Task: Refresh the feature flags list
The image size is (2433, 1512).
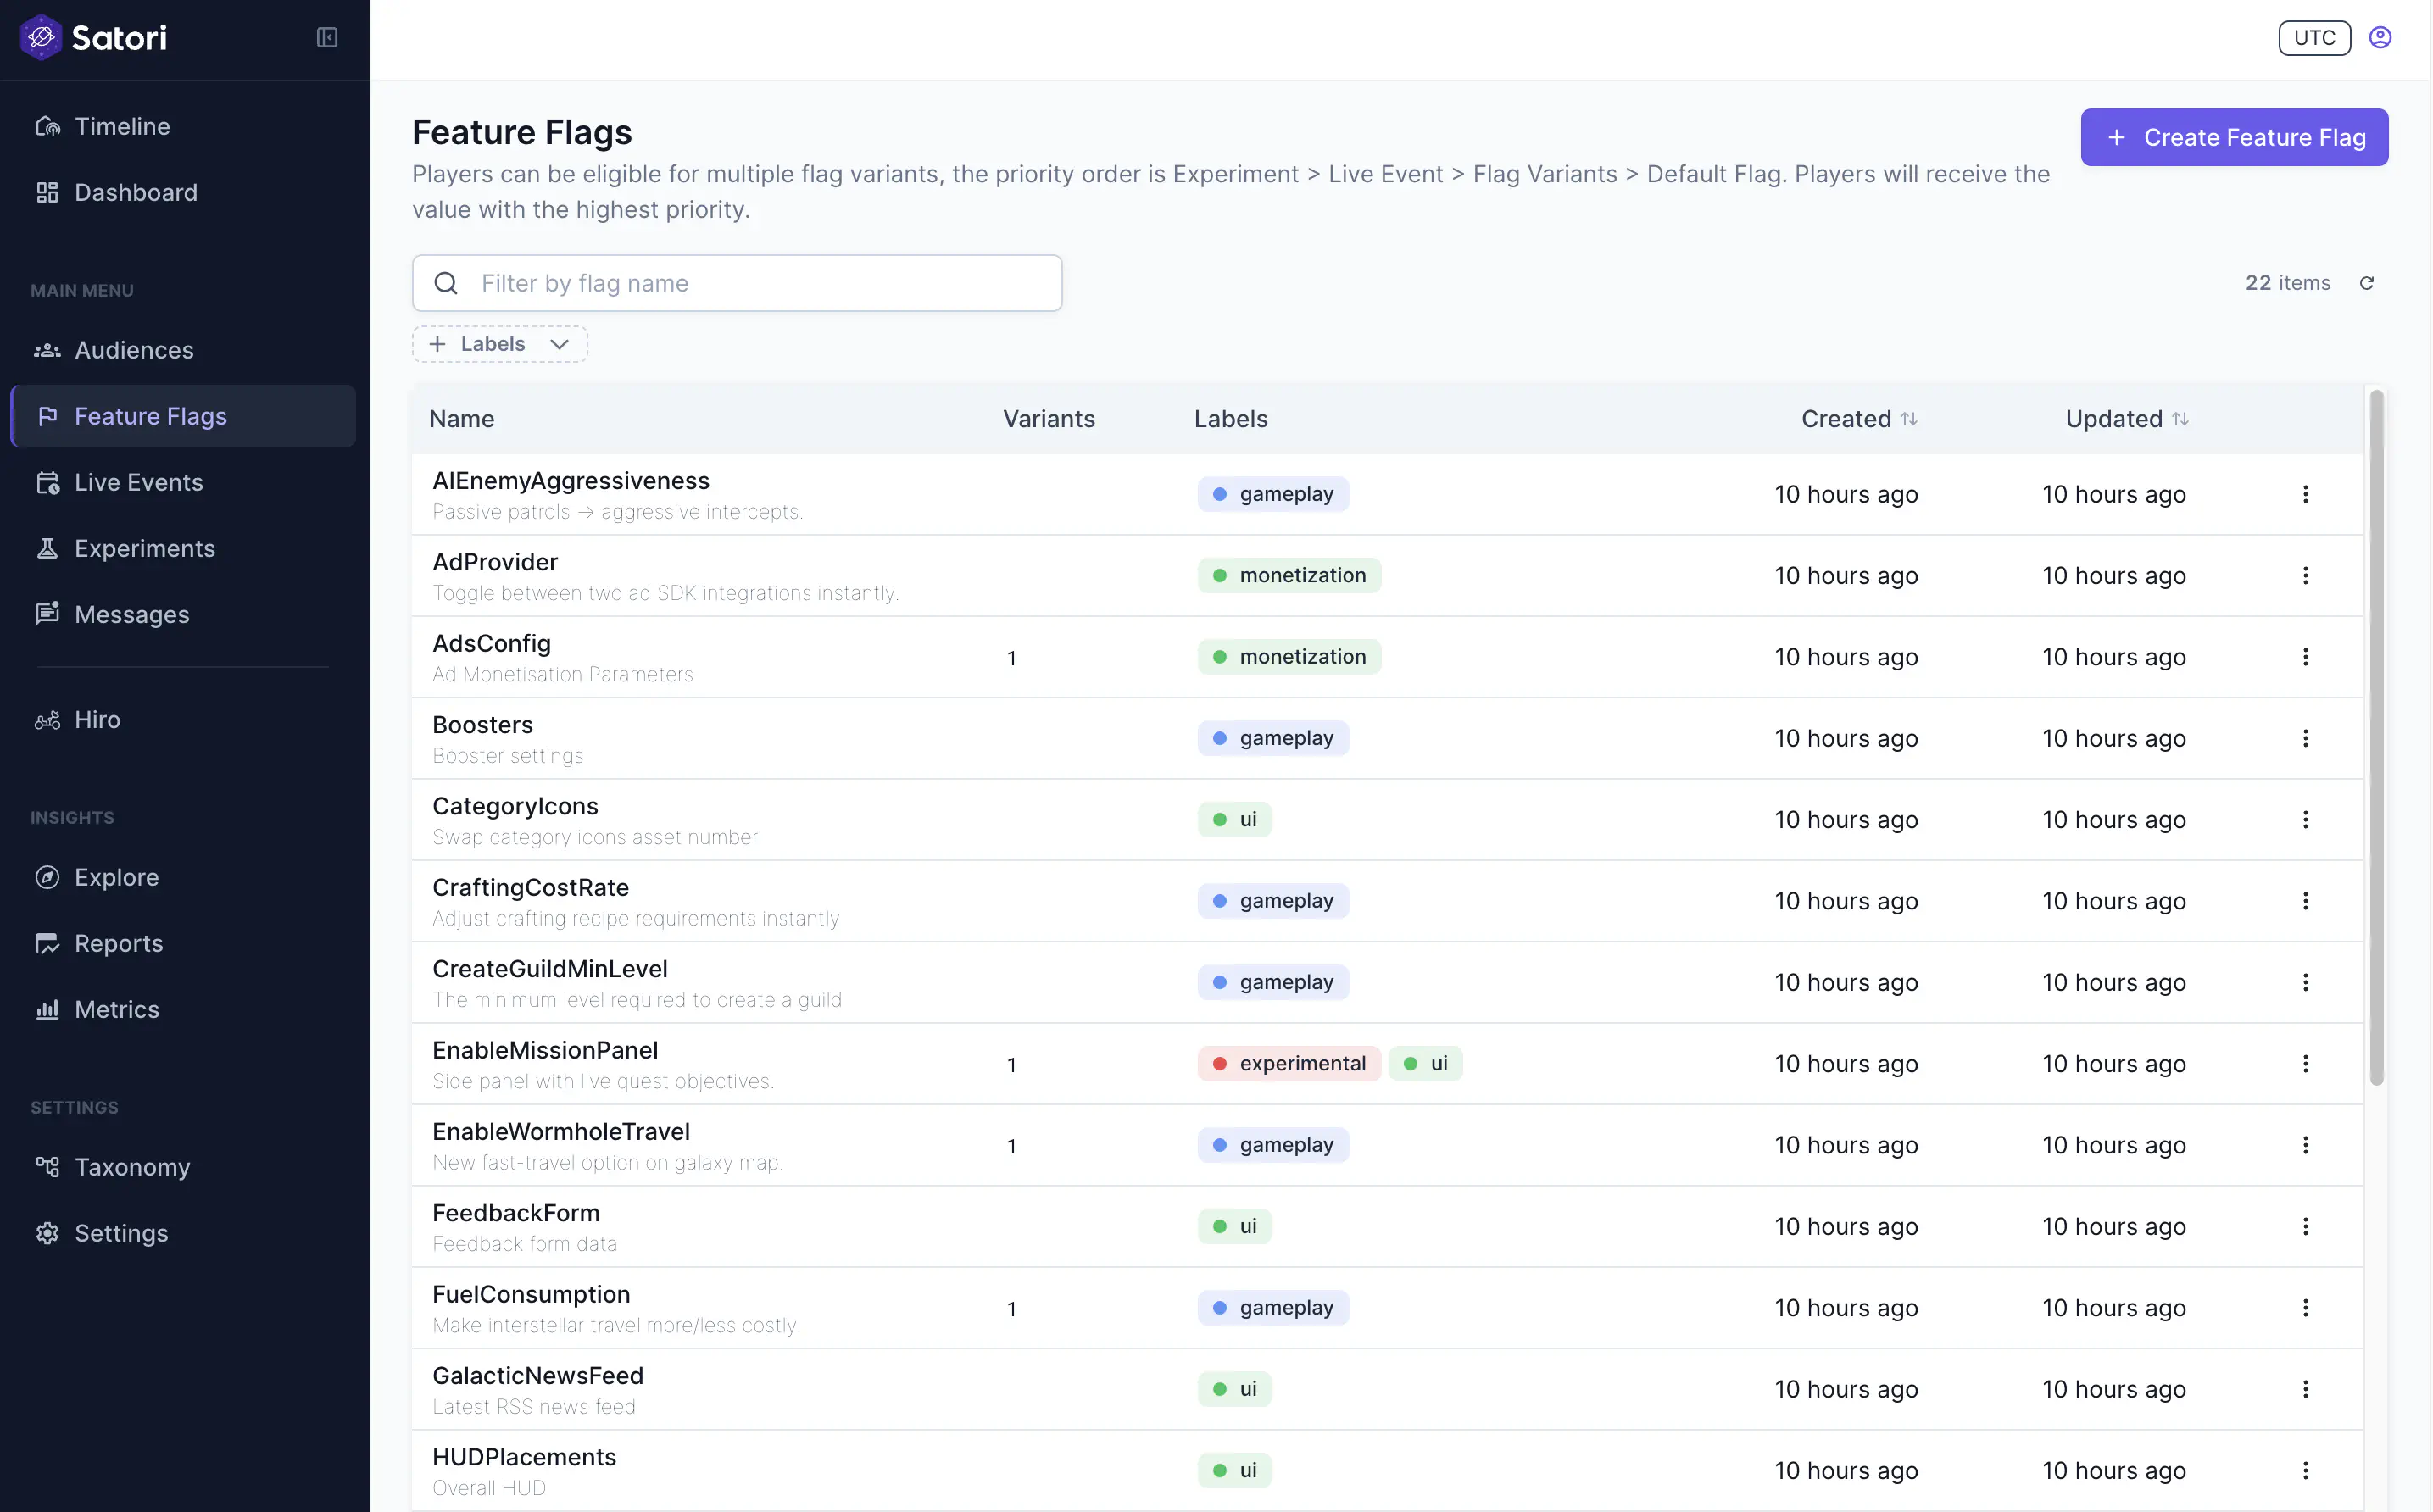Action: click(2368, 282)
